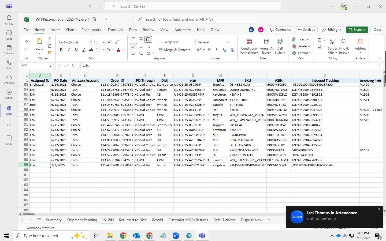Open the Formulas ribbon tab
Image resolution: width=386 pixels, height=241 pixels.
point(115,30)
